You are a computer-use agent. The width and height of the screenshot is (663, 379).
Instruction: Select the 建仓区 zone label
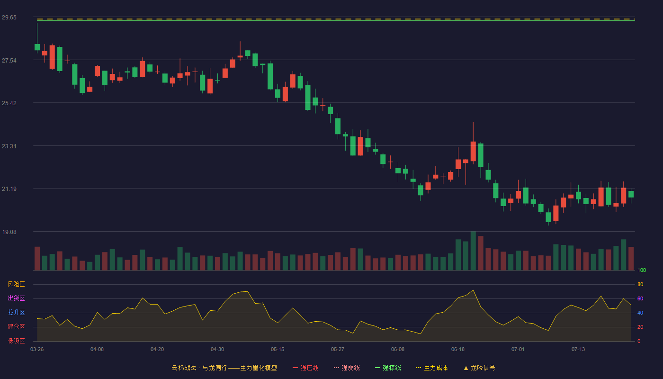coord(16,327)
